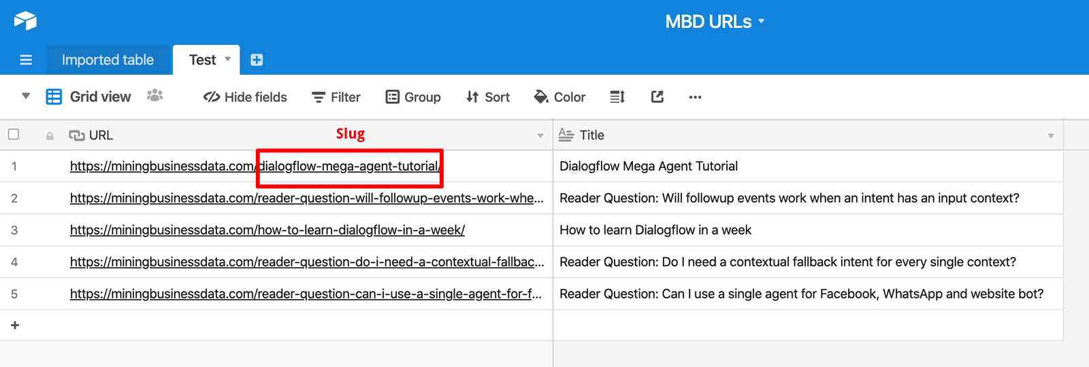Image resolution: width=1089 pixels, height=367 pixels.
Task: Open the Sort settings
Action: 488,97
